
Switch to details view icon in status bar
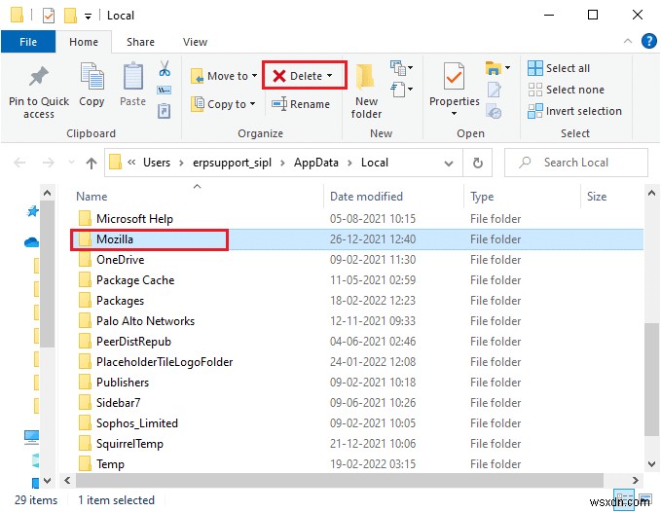click(623, 497)
